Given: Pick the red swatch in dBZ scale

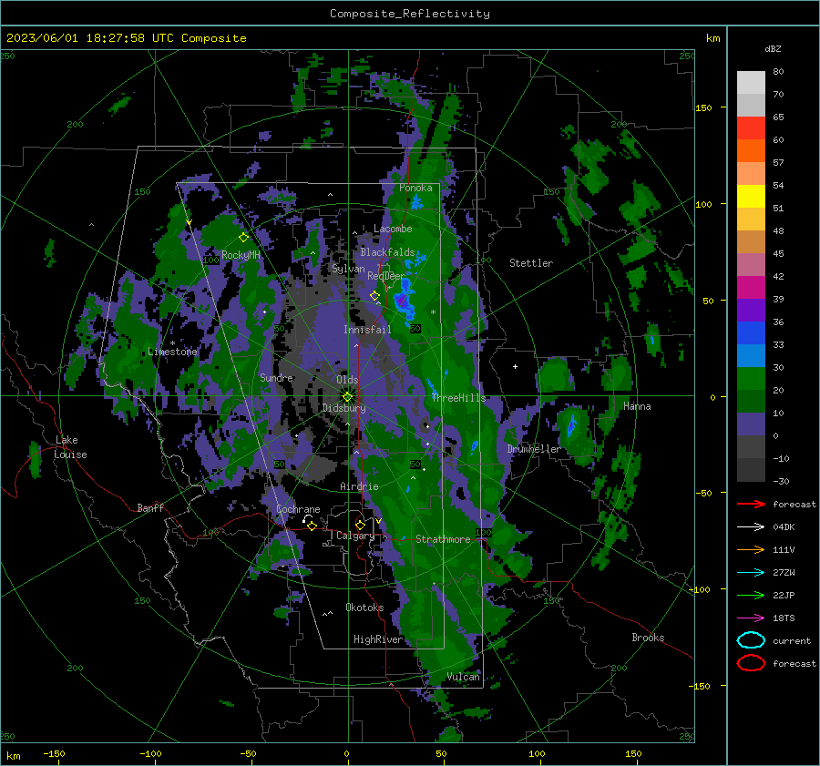Looking at the screenshot, I should [751, 128].
